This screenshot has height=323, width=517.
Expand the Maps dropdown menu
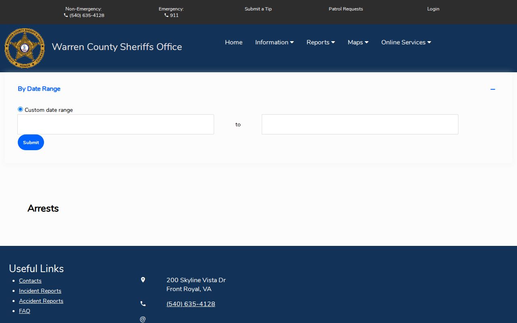(358, 42)
